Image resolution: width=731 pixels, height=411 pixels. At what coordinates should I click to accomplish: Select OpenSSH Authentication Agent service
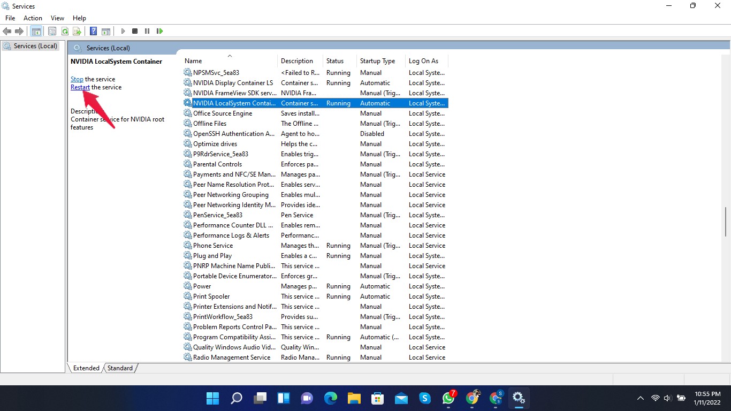click(316, 134)
